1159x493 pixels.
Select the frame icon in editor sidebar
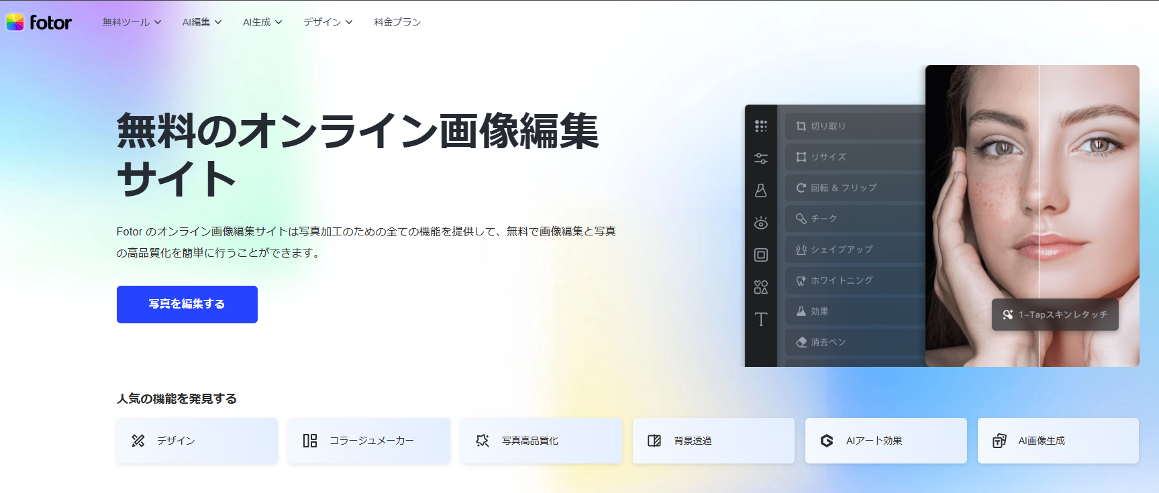(760, 255)
